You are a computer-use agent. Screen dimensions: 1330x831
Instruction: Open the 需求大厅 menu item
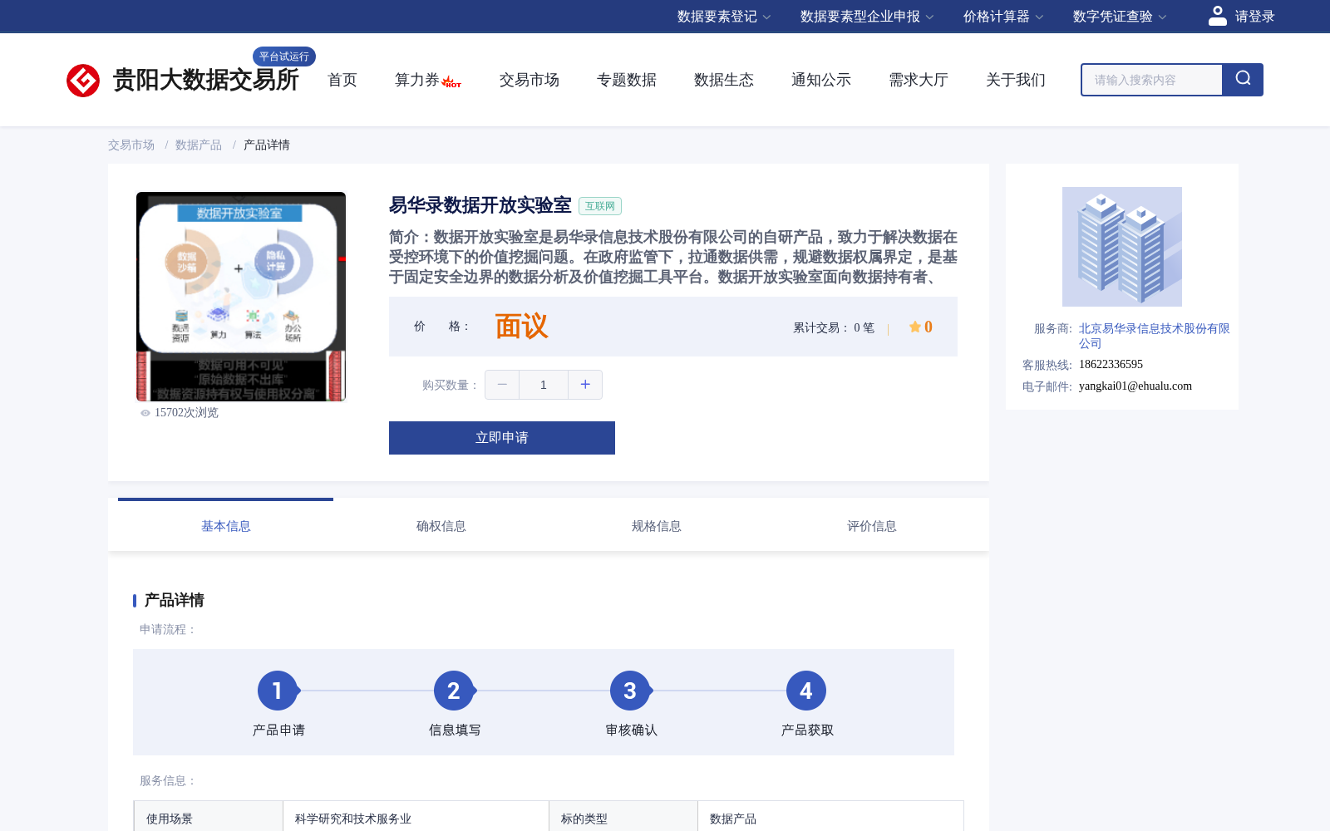coord(919,80)
